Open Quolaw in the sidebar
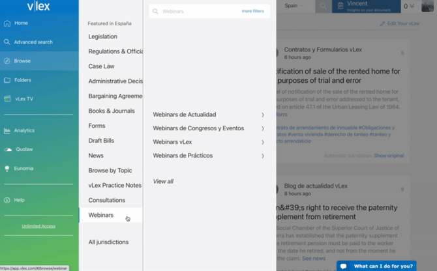Screen dimensions: 437x271 point(39,149)
